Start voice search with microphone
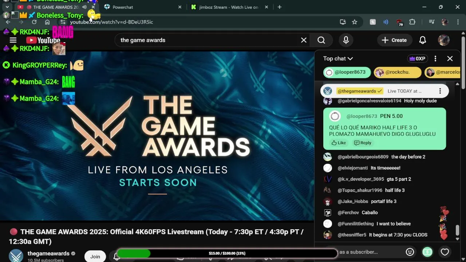This screenshot has width=466, height=262. click(x=346, y=40)
